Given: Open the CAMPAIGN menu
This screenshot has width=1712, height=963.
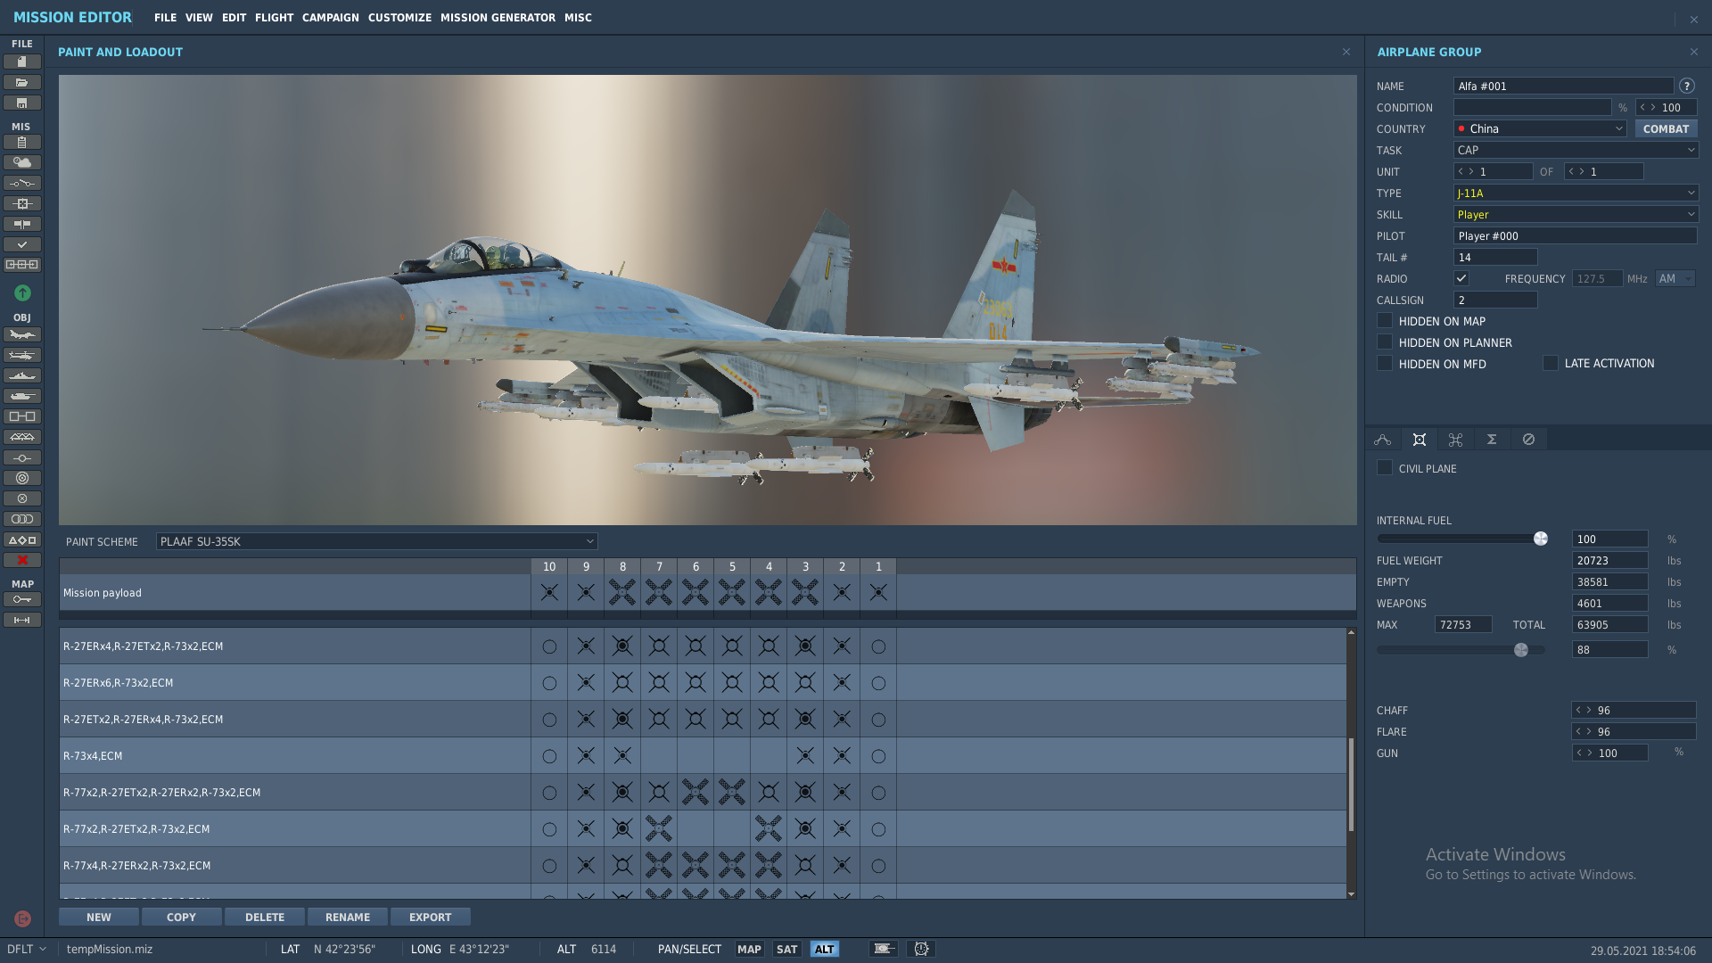Looking at the screenshot, I should [x=330, y=17].
